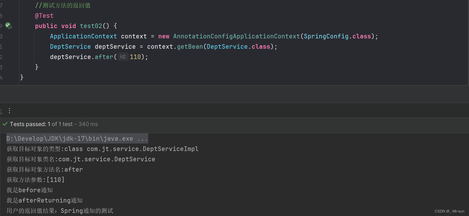Select AnnotationConfigApplicationContext constructor call

[x=236, y=36]
